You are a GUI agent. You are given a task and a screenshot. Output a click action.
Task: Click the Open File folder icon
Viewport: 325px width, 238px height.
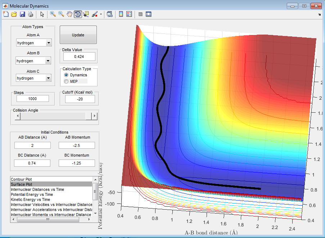[x=14, y=14]
